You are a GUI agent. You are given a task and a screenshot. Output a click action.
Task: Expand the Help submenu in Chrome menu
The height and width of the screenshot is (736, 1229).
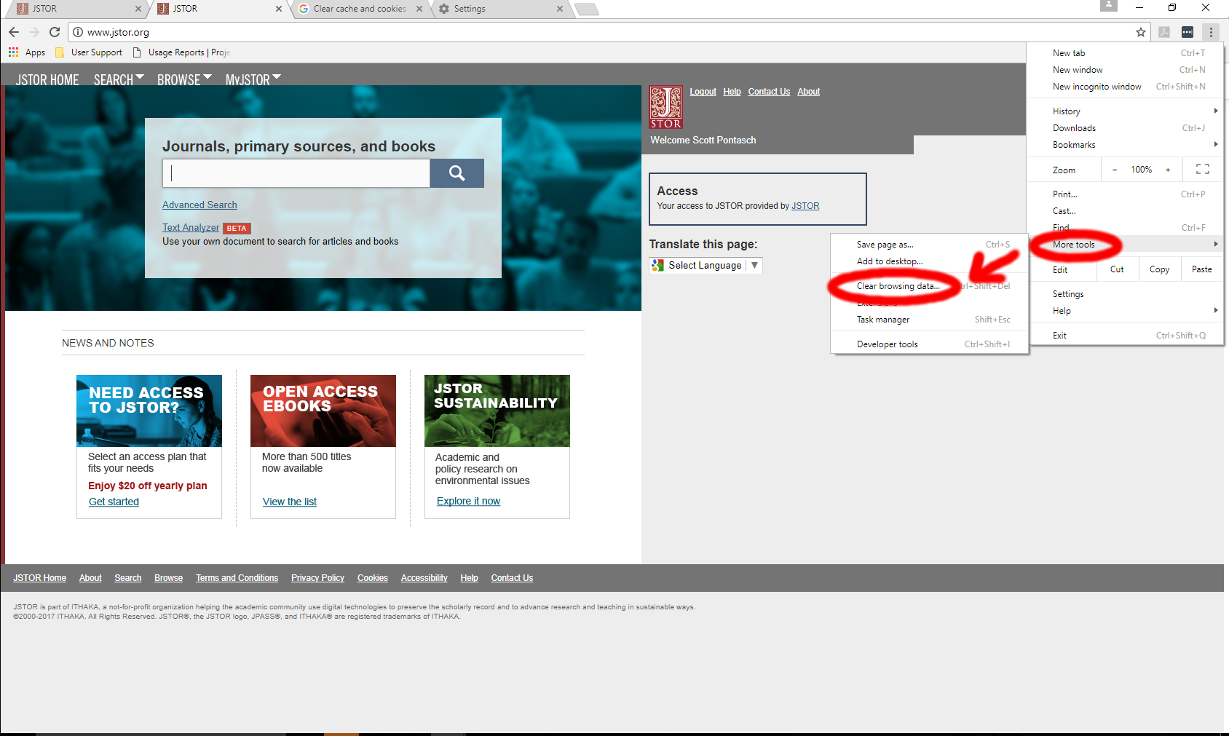[x=1126, y=311]
